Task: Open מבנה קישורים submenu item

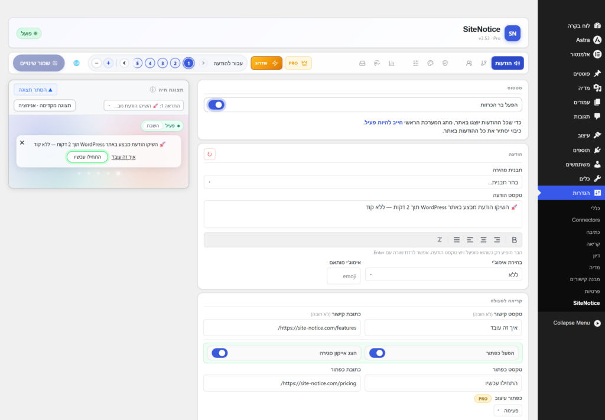Action: tap(585, 279)
